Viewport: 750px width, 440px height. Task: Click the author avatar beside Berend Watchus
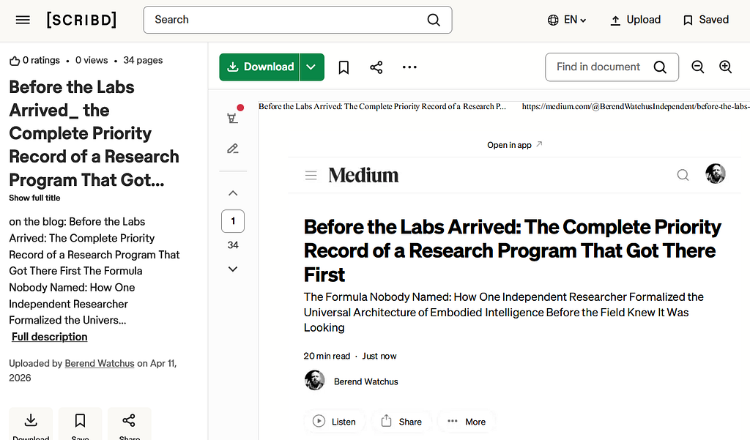pyautogui.click(x=315, y=381)
